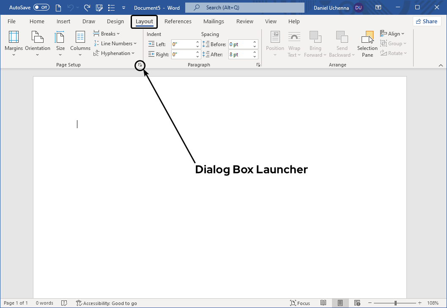Click the Share button
Screen dimensions: 447x308
coord(426,22)
